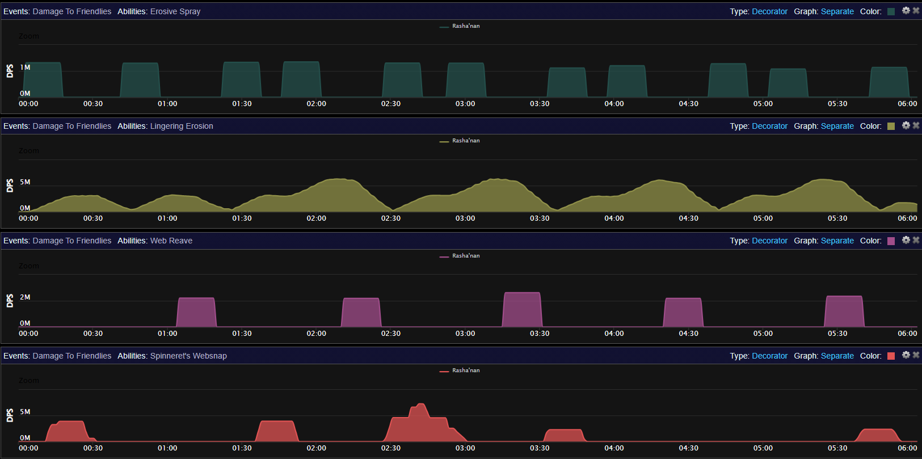Toggle Rasha'nan legend in Lingering Erosion chart
This screenshot has height=459, width=922.
tap(460, 141)
